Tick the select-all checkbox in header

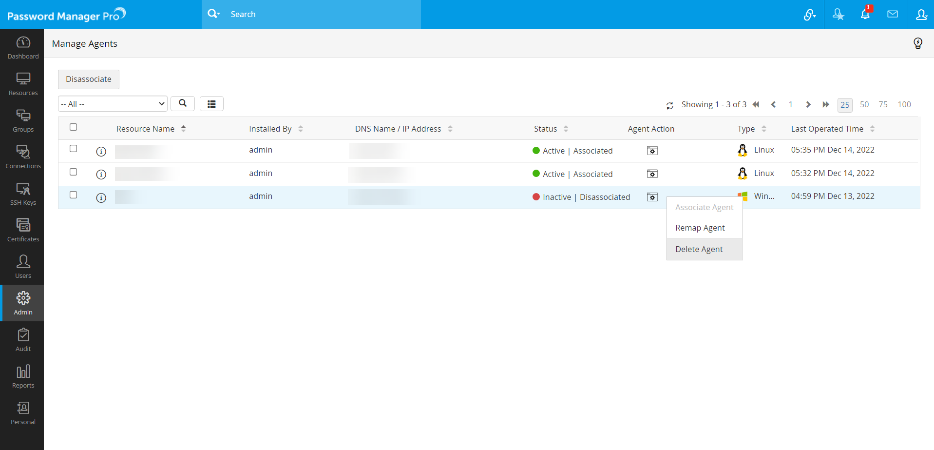coord(74,127)
